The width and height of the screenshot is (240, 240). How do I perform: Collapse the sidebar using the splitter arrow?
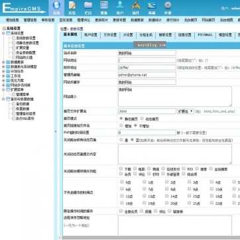(56, 131)
